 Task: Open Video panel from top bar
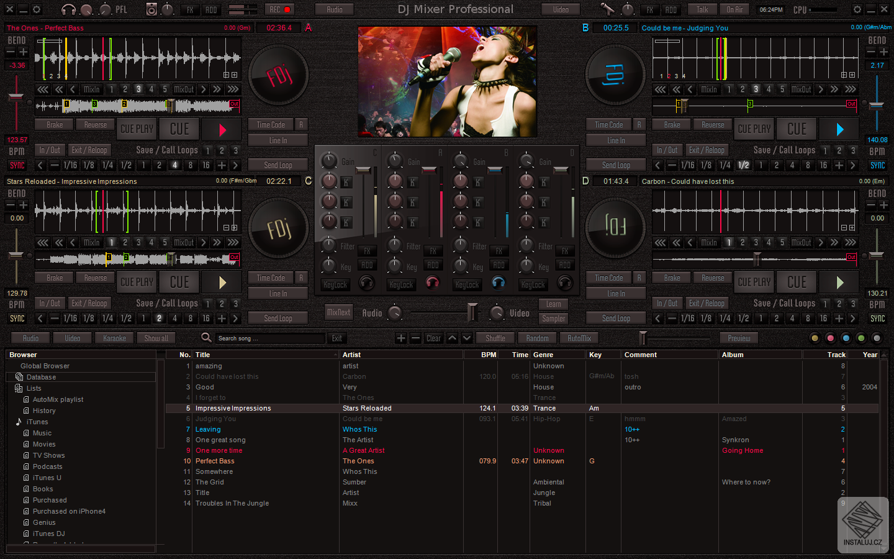pyautogui.click(x=561, y=9)
